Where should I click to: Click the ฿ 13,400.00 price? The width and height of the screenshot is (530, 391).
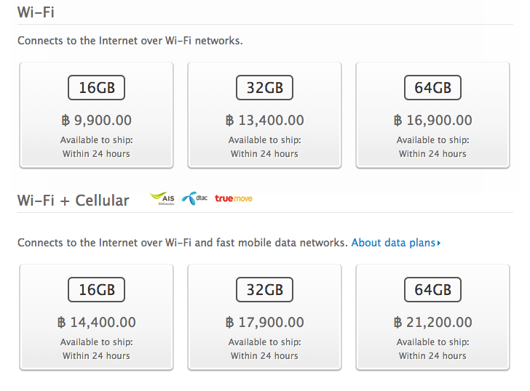264,121
